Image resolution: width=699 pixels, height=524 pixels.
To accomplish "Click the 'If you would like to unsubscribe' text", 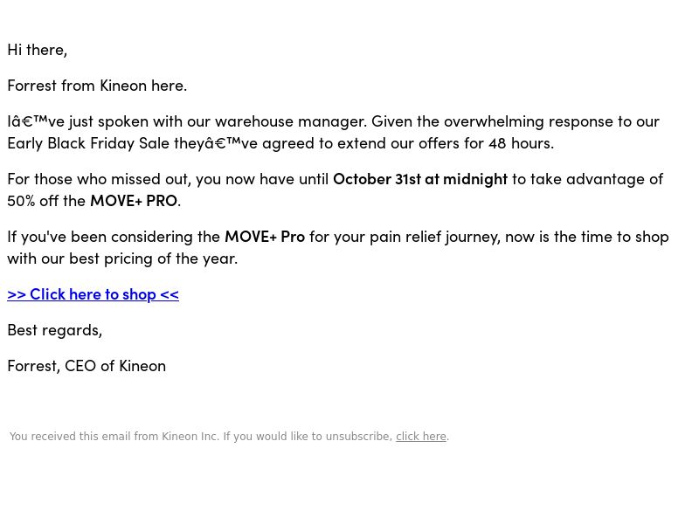I will point(308,436).
